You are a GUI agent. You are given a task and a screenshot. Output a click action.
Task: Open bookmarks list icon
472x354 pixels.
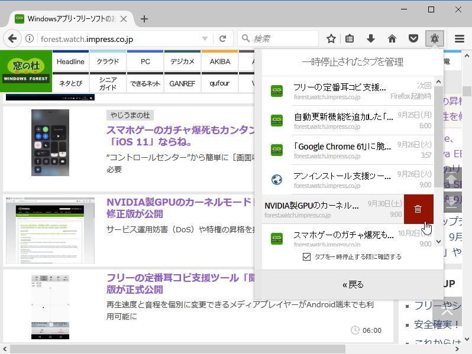tap(350, 38)
